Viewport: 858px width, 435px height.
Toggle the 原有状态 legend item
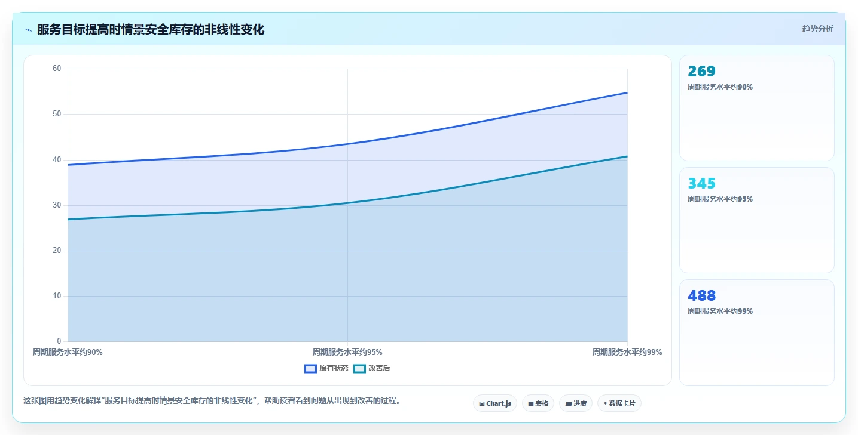(326, 368)
